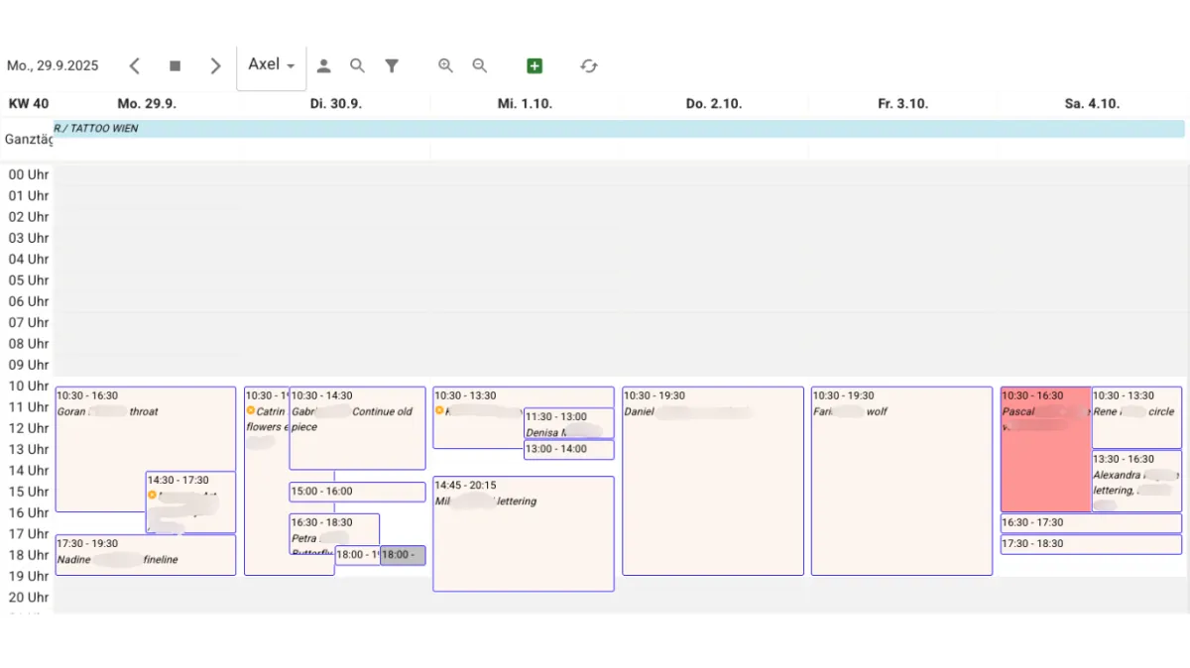Open Wednesday 13:00 - 14:00 appointment
1190x668 pixels.
pyautogui.click(x=568, y=449)
